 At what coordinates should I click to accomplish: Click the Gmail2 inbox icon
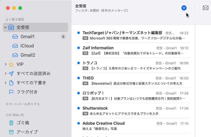click(15, 55)
